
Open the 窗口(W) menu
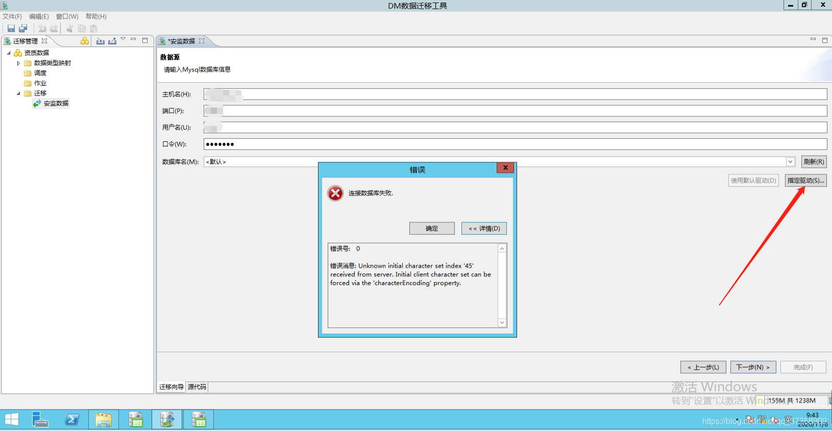click(67, 16)
